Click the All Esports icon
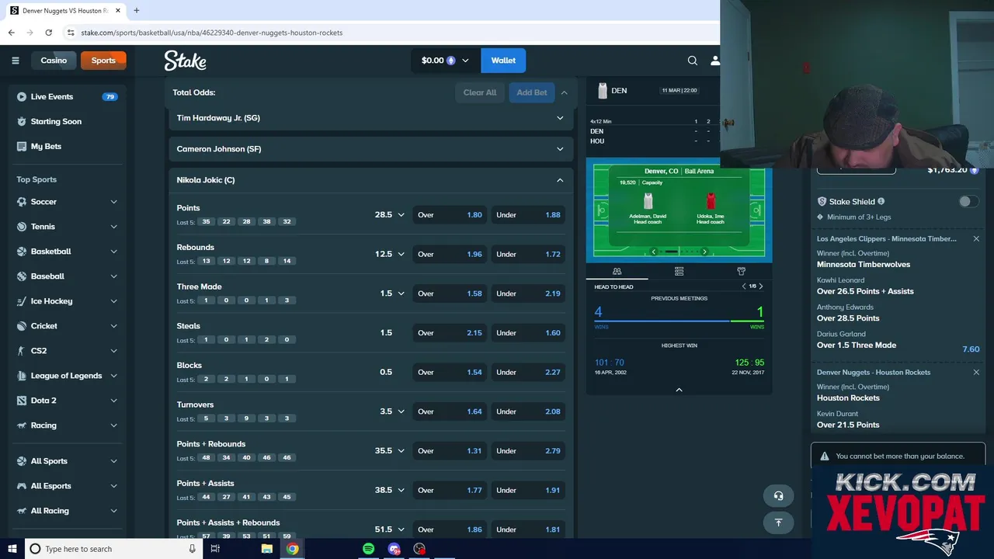The width and height of the screenshot is (994, 559). [22, 486]
